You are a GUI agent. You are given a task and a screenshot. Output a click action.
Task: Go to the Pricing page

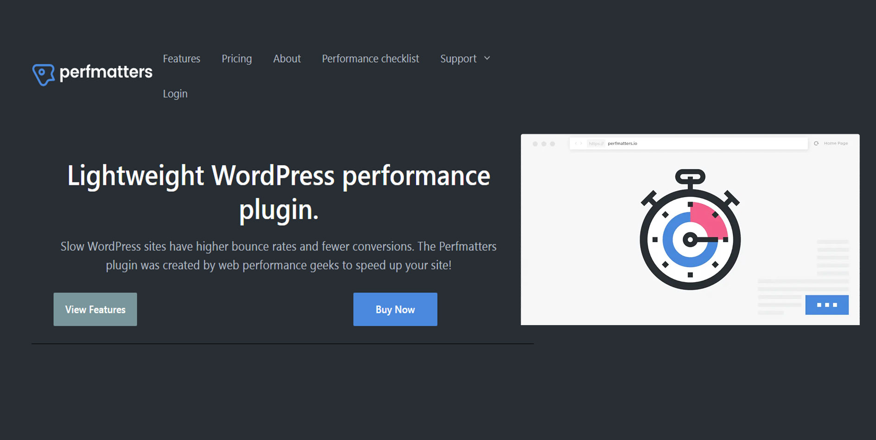(x=236, y=59)
